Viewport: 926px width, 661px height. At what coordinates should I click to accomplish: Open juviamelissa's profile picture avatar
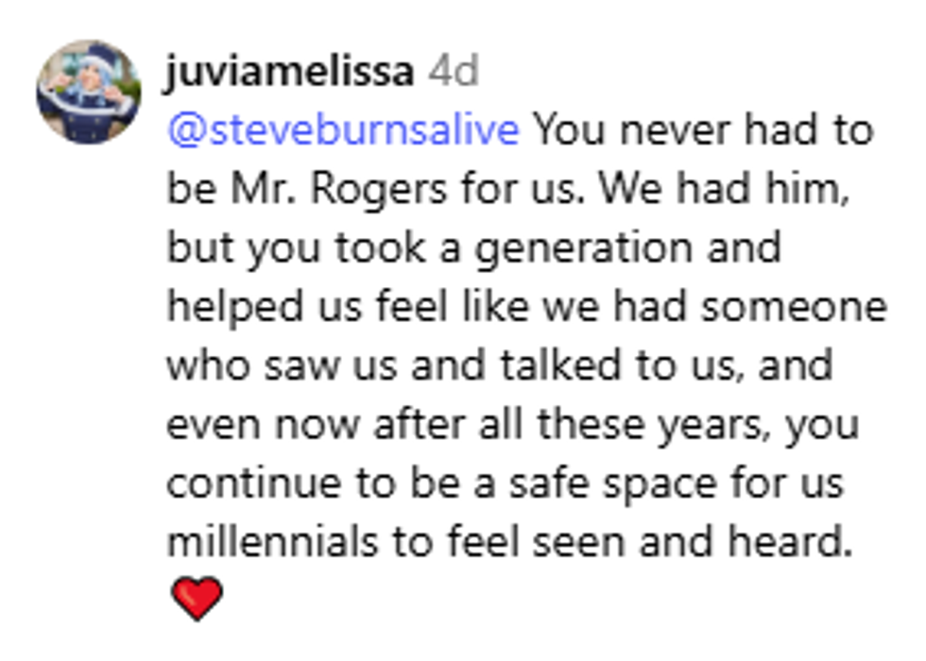89,92
